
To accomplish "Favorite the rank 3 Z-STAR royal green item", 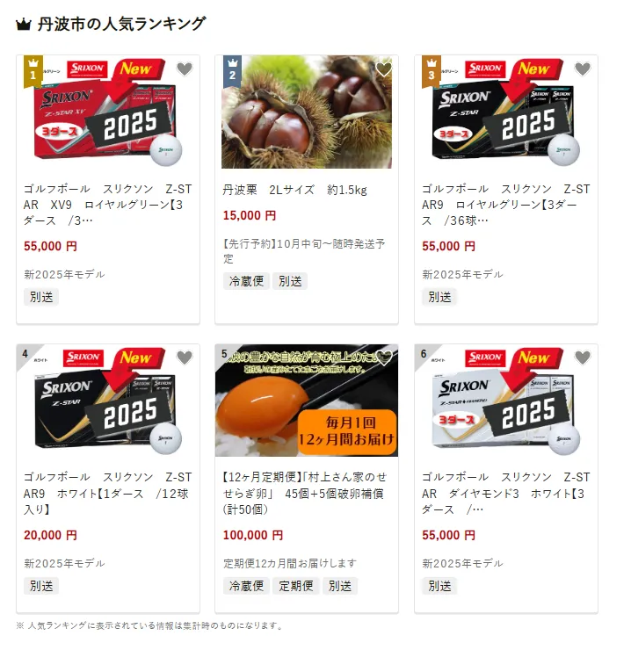I will coord(583,69).
